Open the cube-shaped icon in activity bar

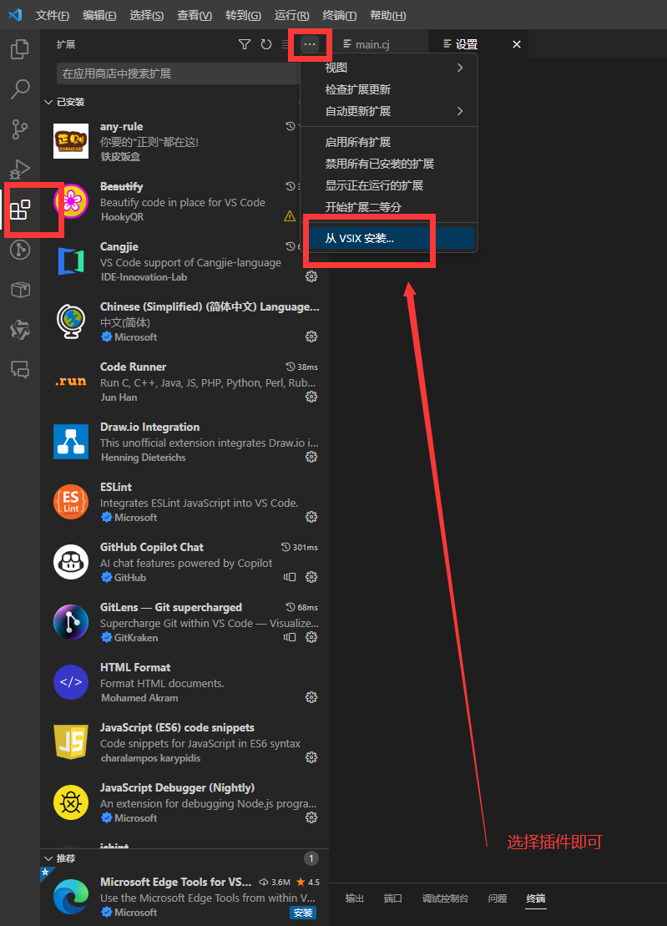(x=20, y=290)
